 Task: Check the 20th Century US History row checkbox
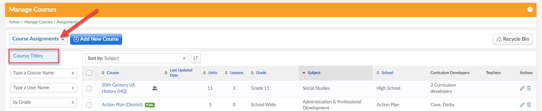(x=89, y=88)
